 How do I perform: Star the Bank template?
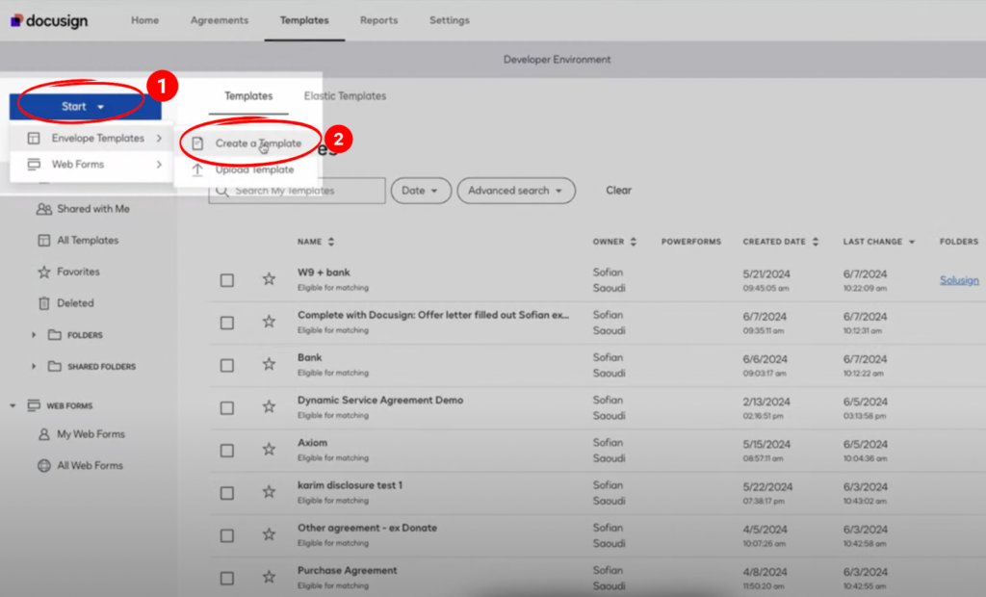click(x=270, y=364)
